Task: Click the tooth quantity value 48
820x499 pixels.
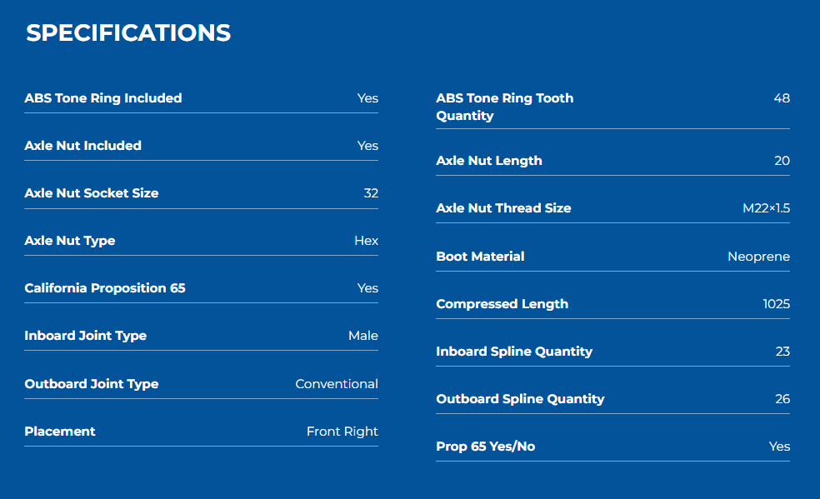Action: tap(782, 98)
